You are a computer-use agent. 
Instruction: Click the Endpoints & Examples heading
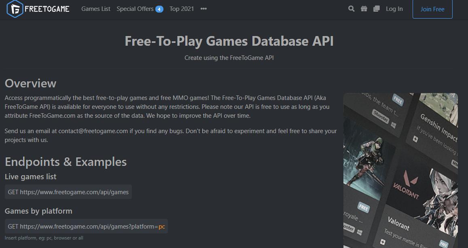point(66,162)
